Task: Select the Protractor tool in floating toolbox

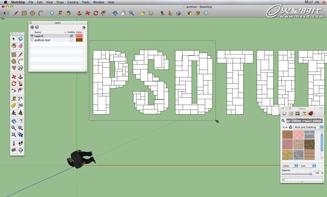Action: (14, 106)
